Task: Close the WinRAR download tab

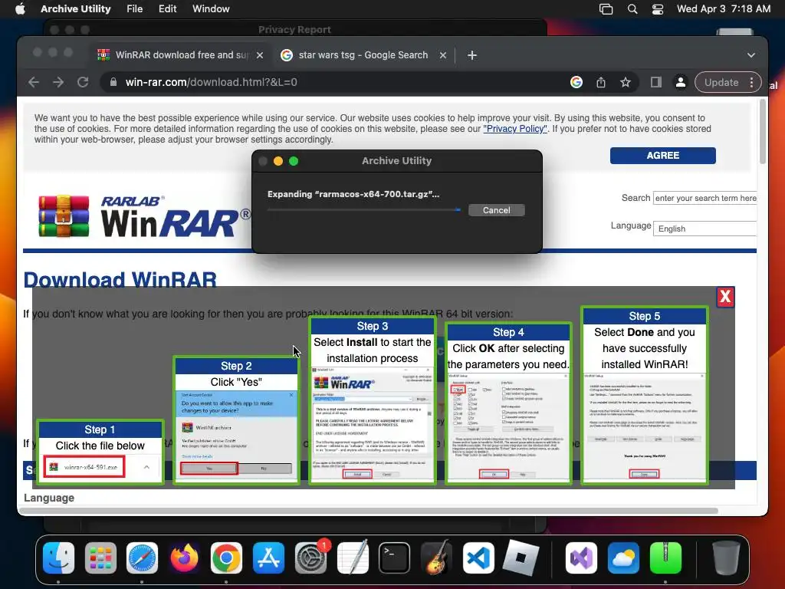Action: click(x=259, y=55)
